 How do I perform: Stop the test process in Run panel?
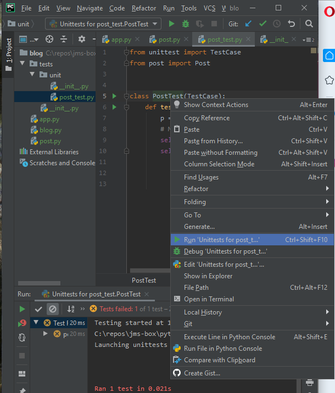tap(22, 356)
